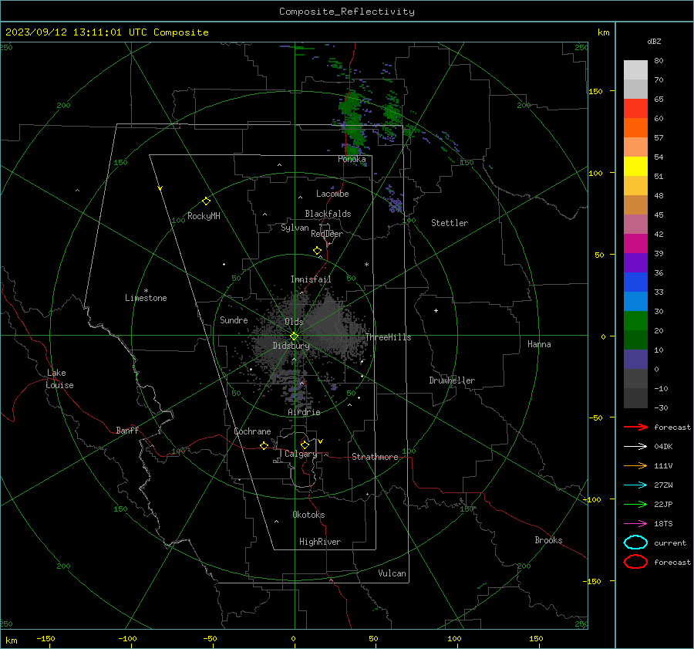694x649 pixels.
Task: Click the RedDeer city label
Action: [327, 234]
